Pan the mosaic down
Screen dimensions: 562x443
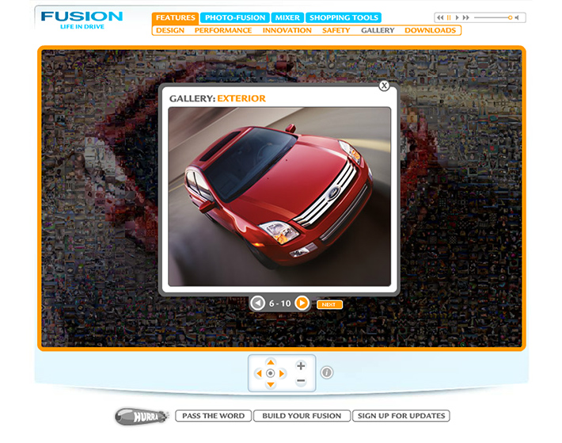tap(271, 385)
